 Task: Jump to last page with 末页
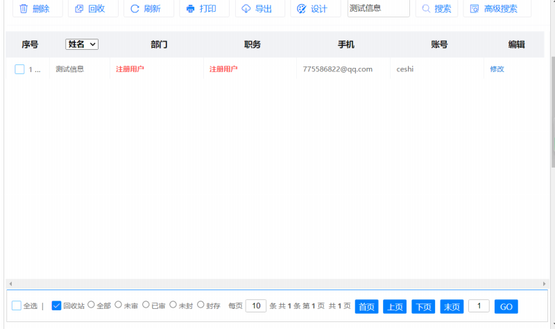[452, 307]
